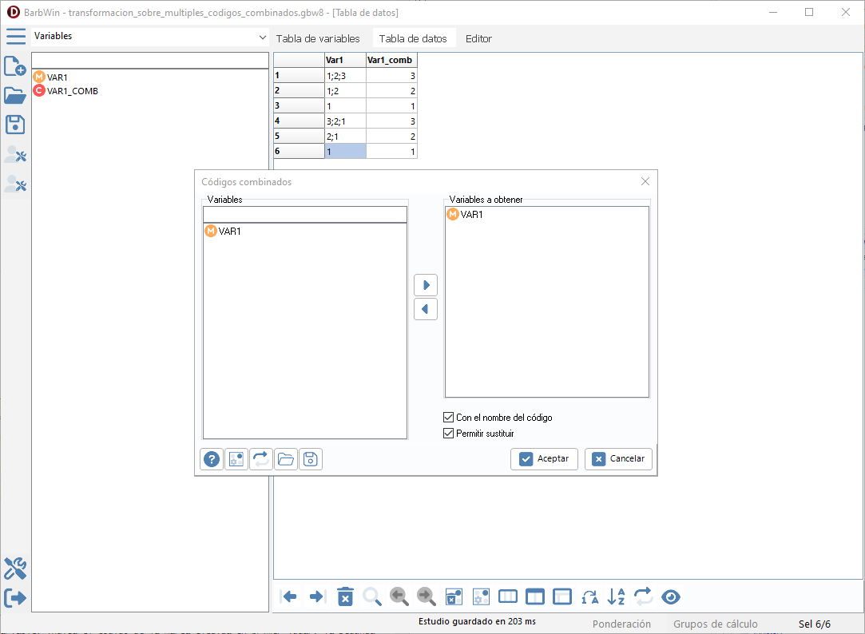Click the exit icon at sidebar bottom
This screenshot has height=634, width=865.
click(x=15, y=598)
